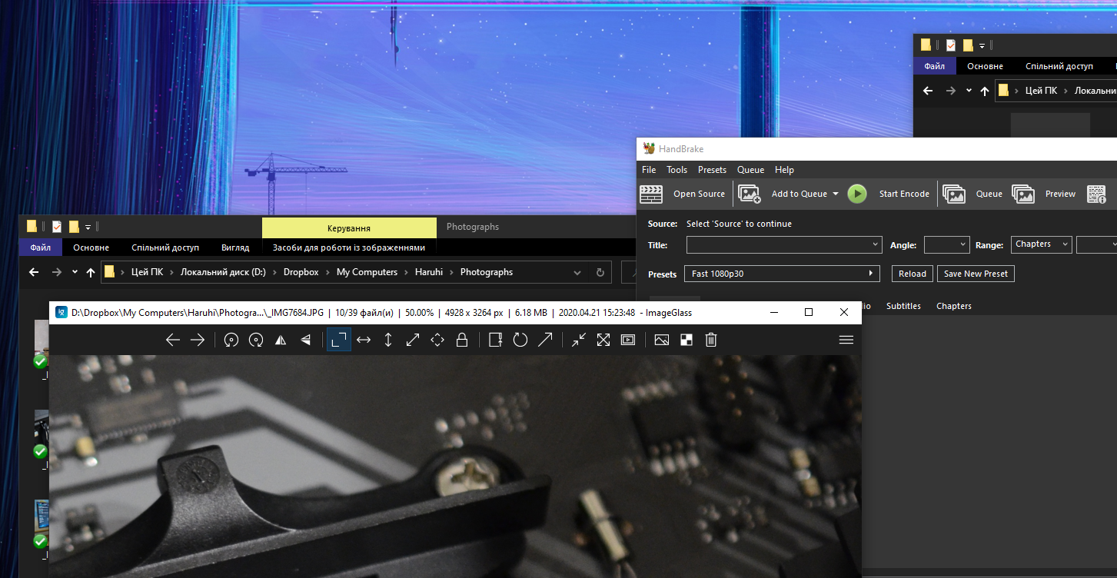Open Вигляд tab in Photographs Explorer
Viewport: 1117px width, 578px height.
click(x=235, y=247)
